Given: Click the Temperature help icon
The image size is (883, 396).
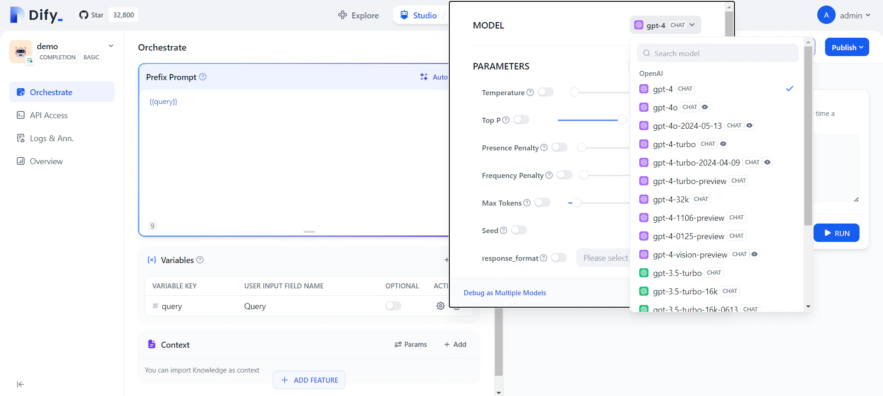Looking at the screenshot, I should (530, 92).
